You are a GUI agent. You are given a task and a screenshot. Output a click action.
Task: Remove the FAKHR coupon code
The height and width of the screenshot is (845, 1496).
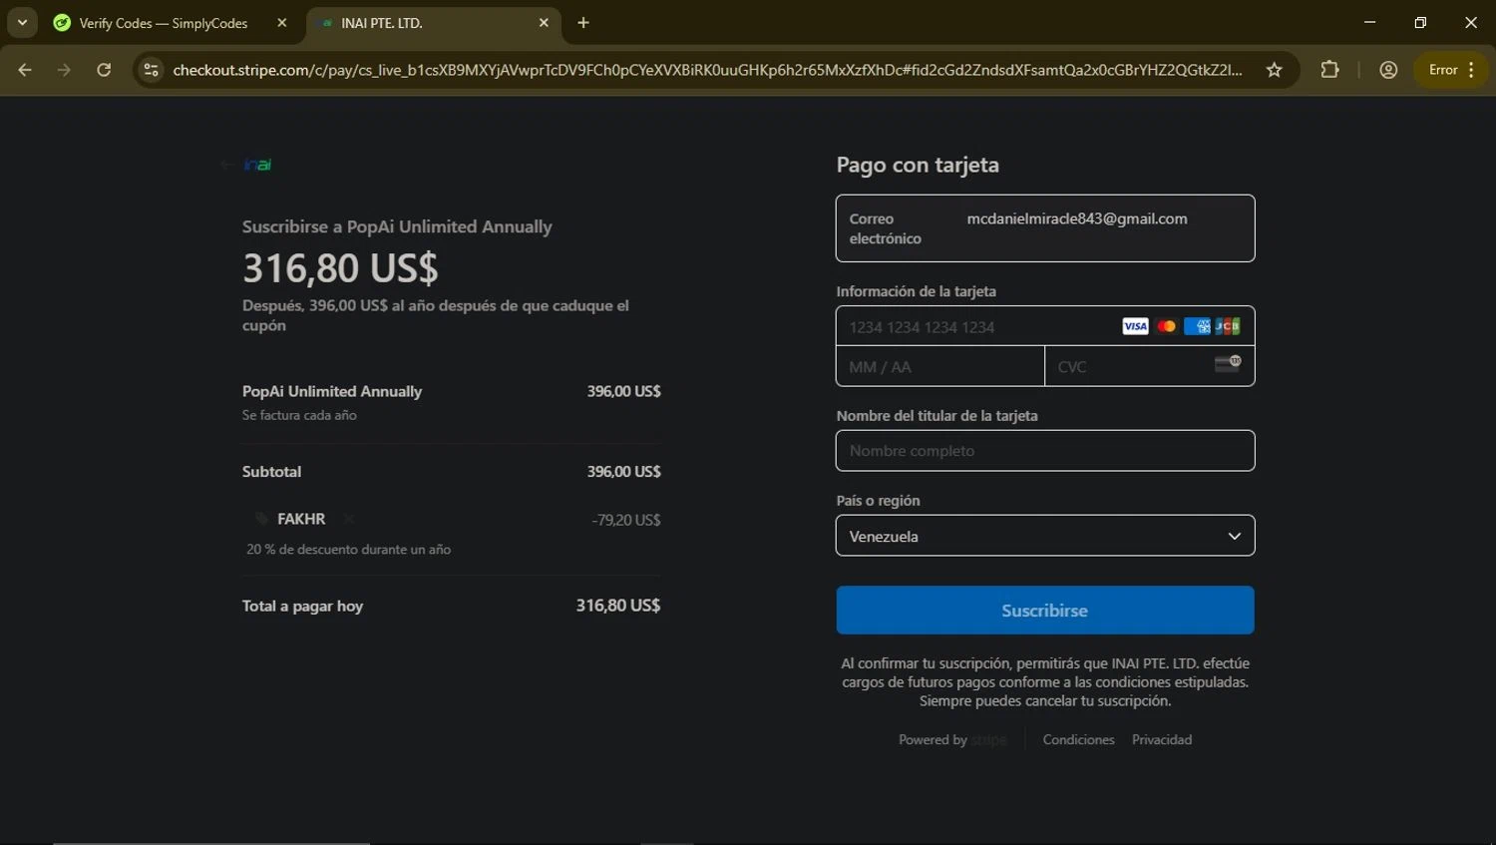(x=349, y=519)
